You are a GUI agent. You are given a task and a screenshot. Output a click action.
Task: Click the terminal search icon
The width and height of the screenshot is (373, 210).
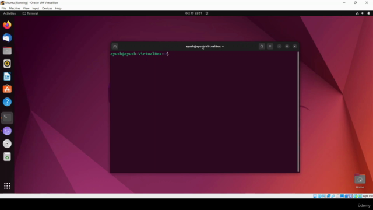pyautogui.click(x=262, y=46)
